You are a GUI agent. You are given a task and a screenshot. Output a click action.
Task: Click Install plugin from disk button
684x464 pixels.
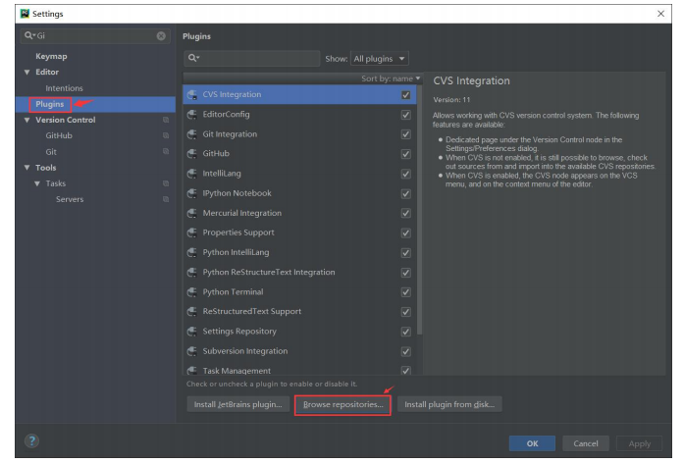[449, 404]
